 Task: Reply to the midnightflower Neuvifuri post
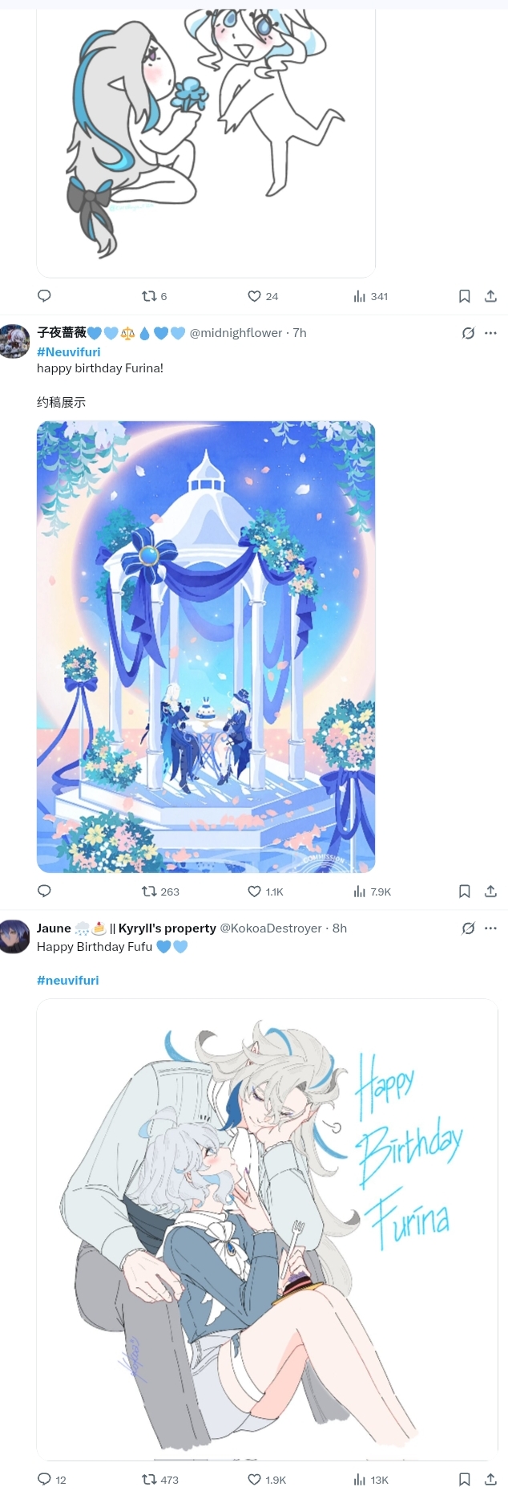[x=45, y=891]
